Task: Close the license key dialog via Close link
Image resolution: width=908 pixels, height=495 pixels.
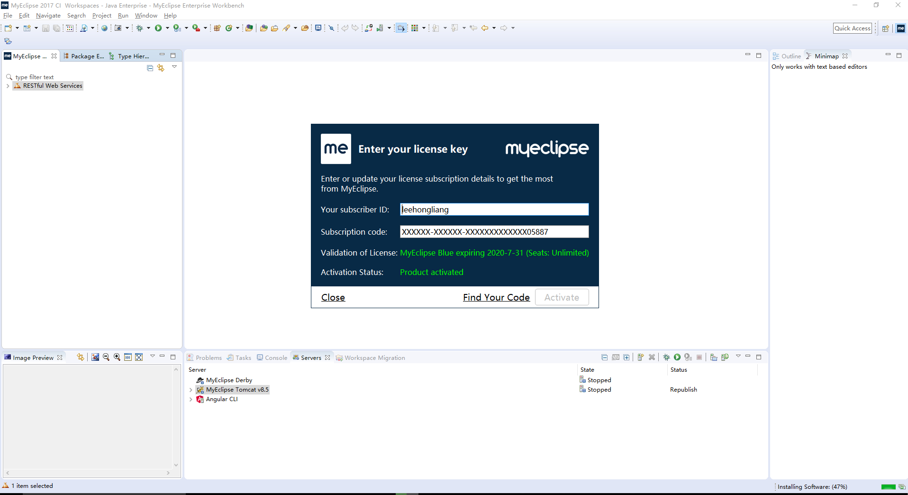Action: pyautogui.click(x=333, y=297)
